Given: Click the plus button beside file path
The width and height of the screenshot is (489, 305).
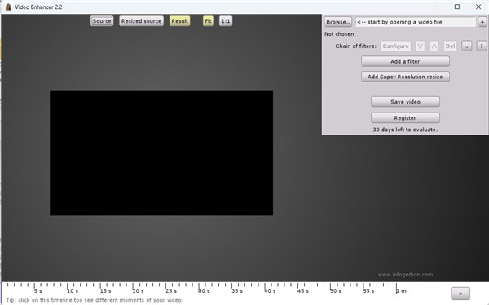Looking at the screenshot, I should click(x=482, y=22).
